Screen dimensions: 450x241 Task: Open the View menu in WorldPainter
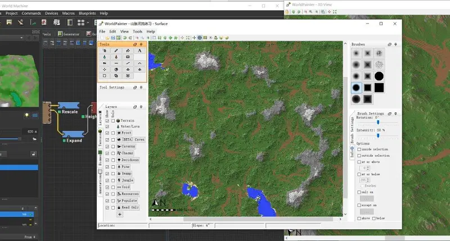pyautogui.click(x=124, y=31)
